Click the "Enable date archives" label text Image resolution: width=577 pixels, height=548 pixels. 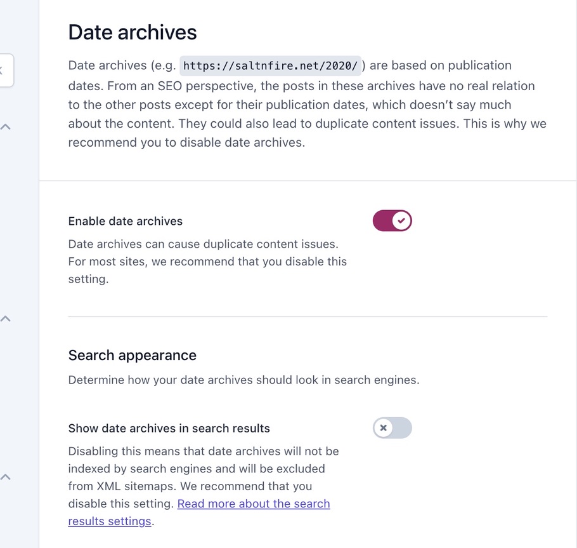125,221
